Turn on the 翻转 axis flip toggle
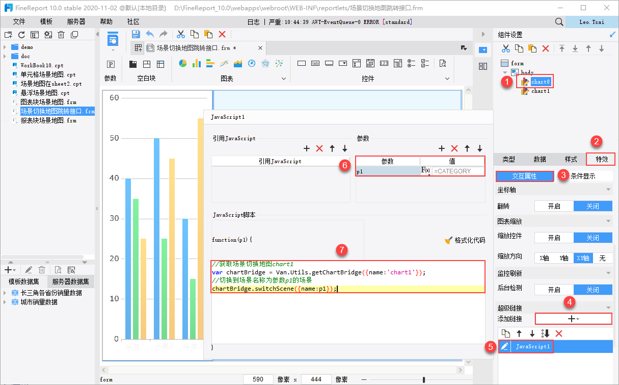The width and height of the screenshot is (619, 385). tap(554, 206)
